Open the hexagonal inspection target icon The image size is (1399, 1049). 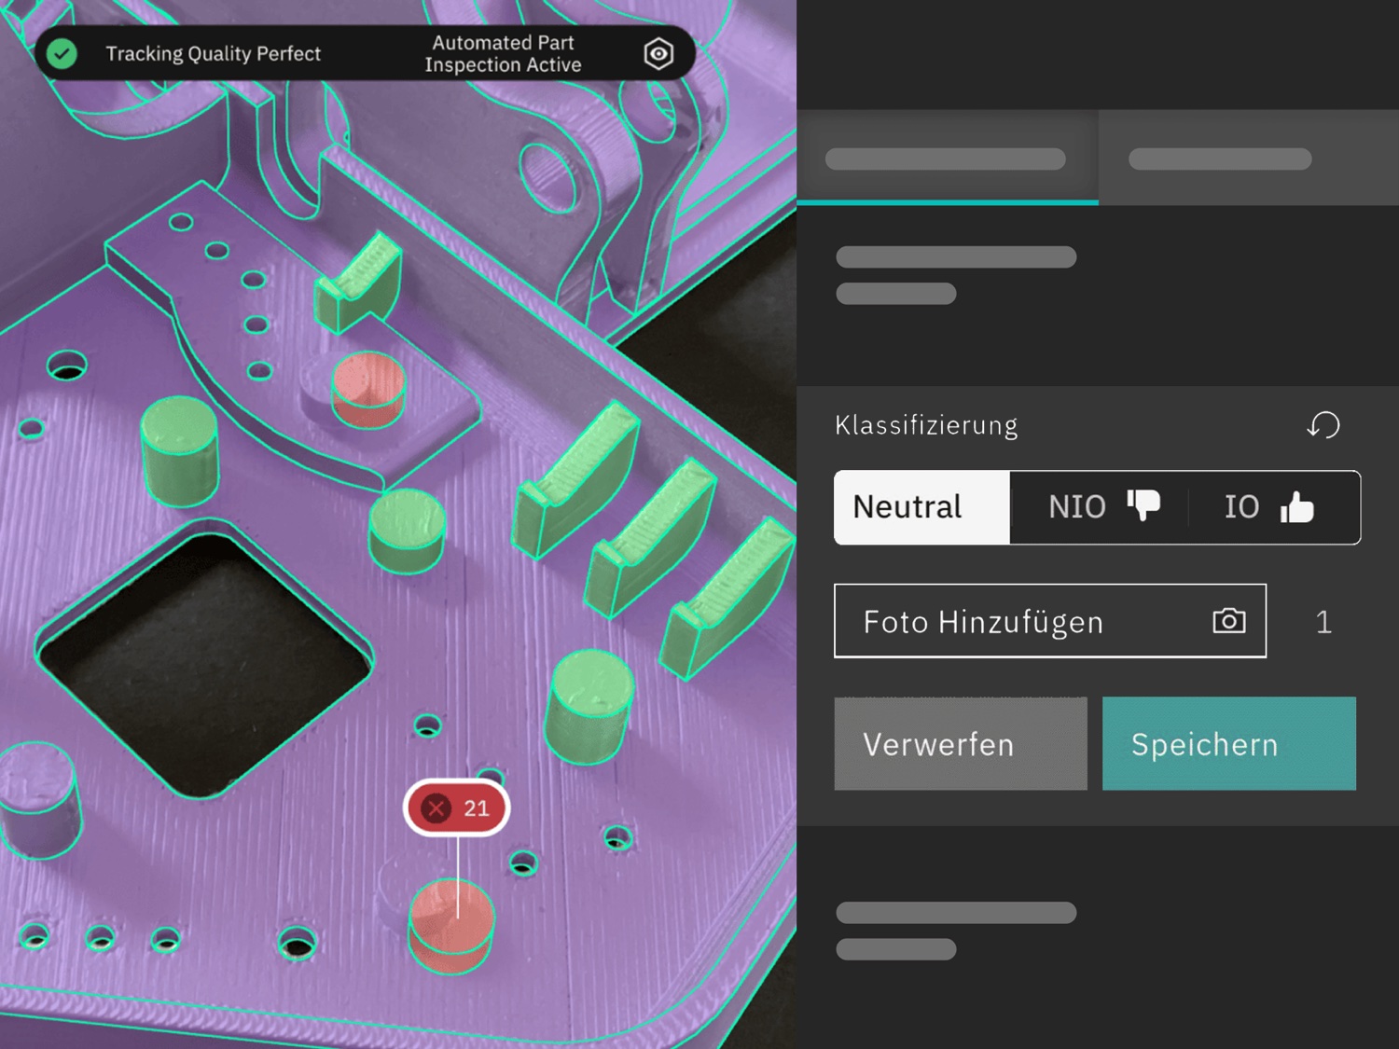658,54
